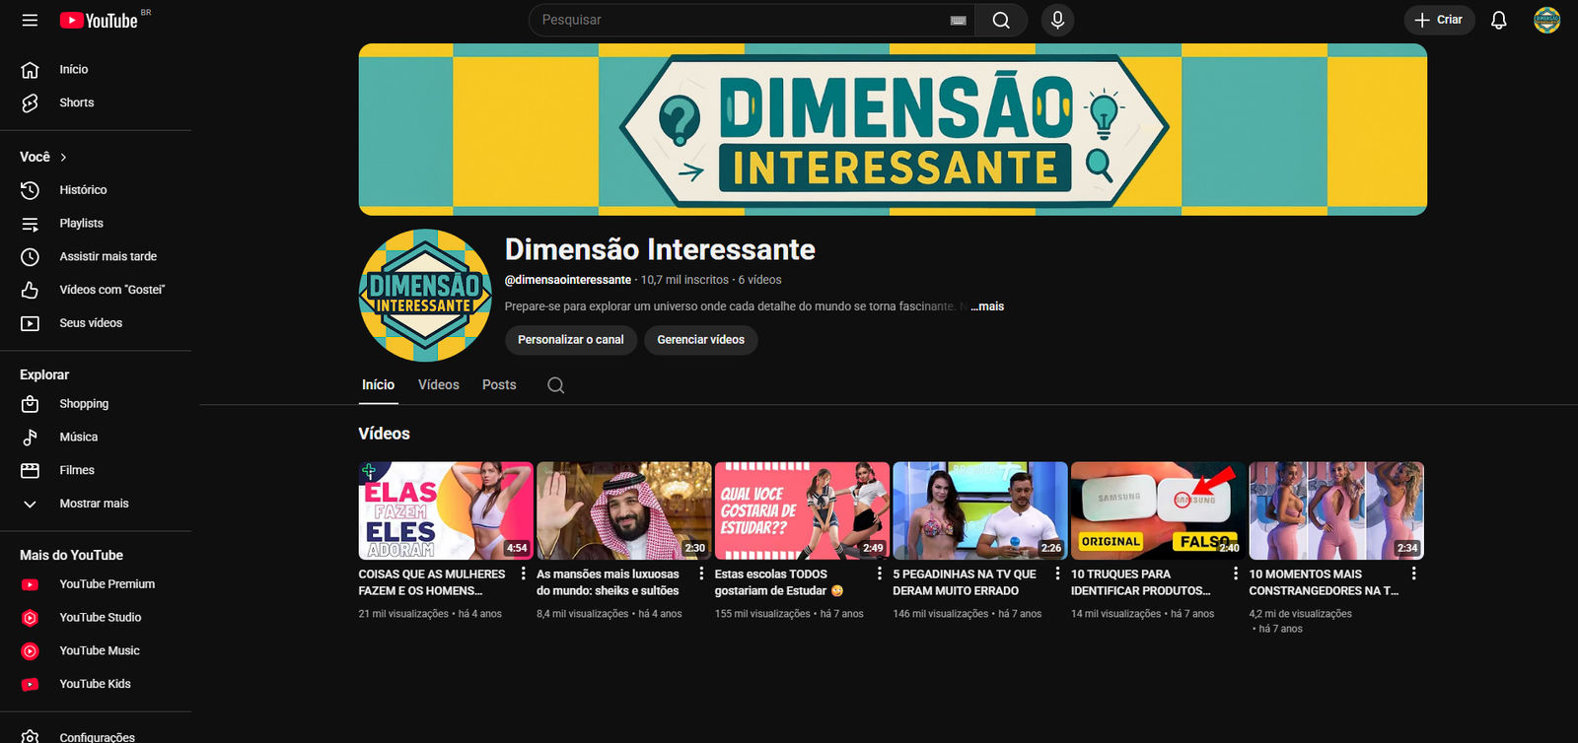Expand channel description with ...mais
This screenshot has width=1578, height=743.
point(986,306)
